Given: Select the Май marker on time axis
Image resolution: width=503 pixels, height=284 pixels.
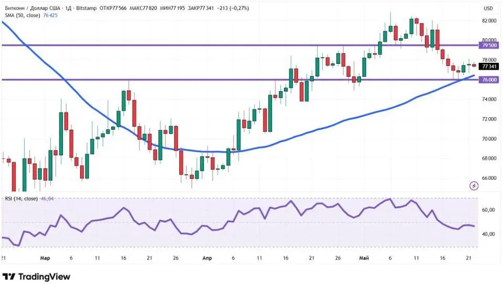Looking at the screenshot, I should pos(364,258).
